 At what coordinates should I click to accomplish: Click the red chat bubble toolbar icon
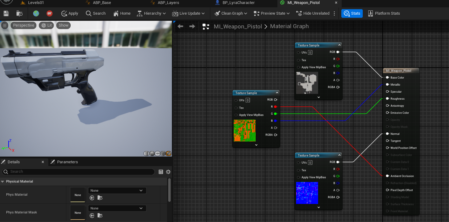[x=50, y=13]
